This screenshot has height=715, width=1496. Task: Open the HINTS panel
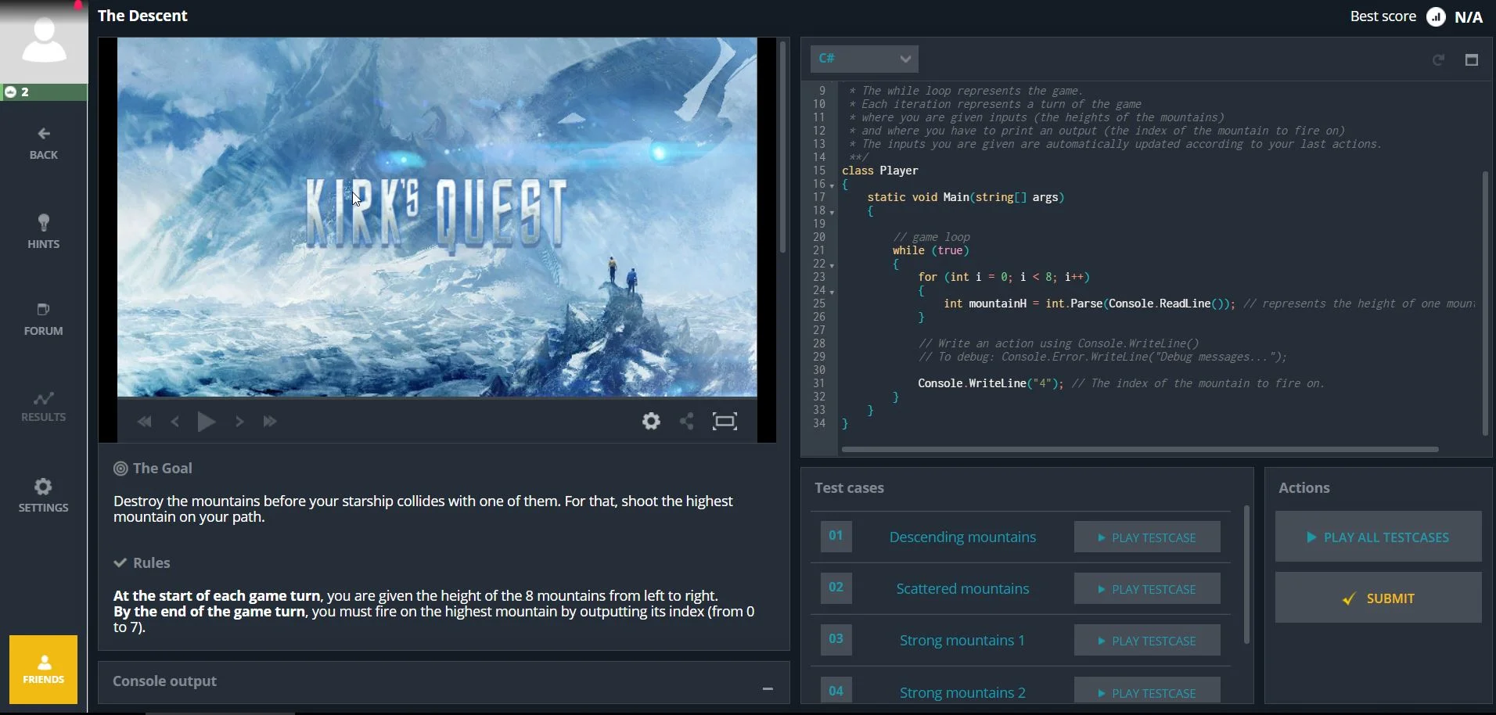(x=44, y=232)
